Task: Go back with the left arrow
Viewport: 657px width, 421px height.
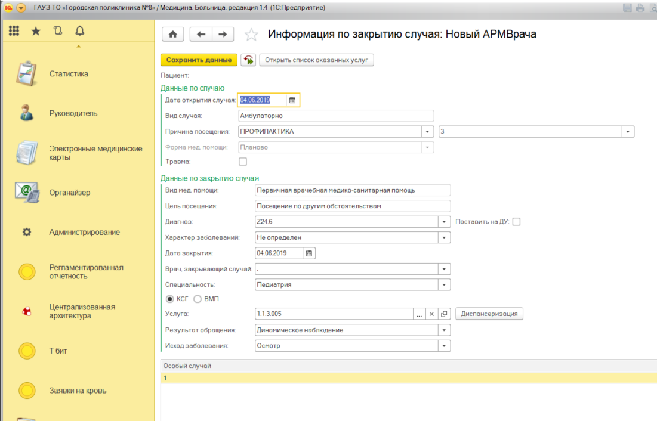Action: (201, 35)
